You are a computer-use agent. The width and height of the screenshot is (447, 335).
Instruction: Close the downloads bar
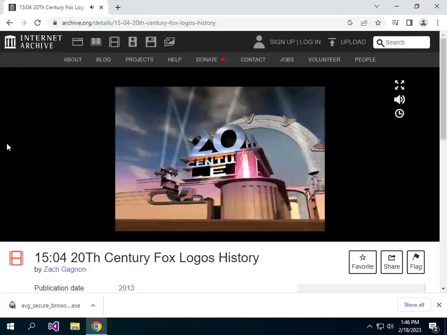(x=439, y=305)
